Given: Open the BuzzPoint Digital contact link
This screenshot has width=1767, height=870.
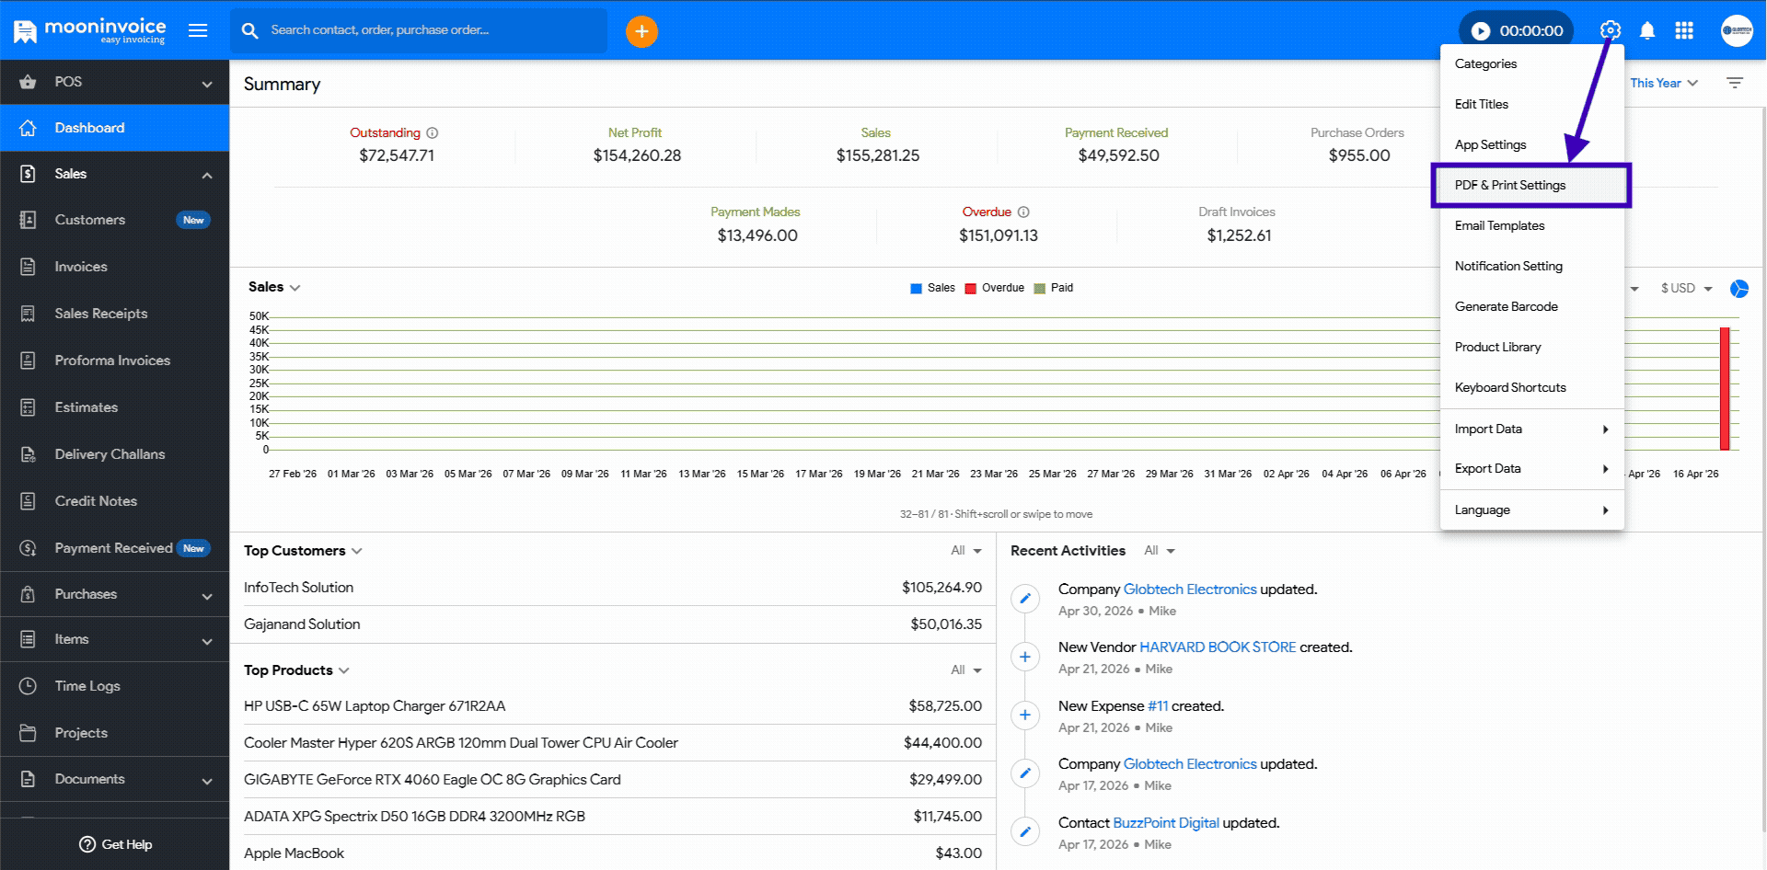Looking at the screenshot, I should pos(1166,823).
